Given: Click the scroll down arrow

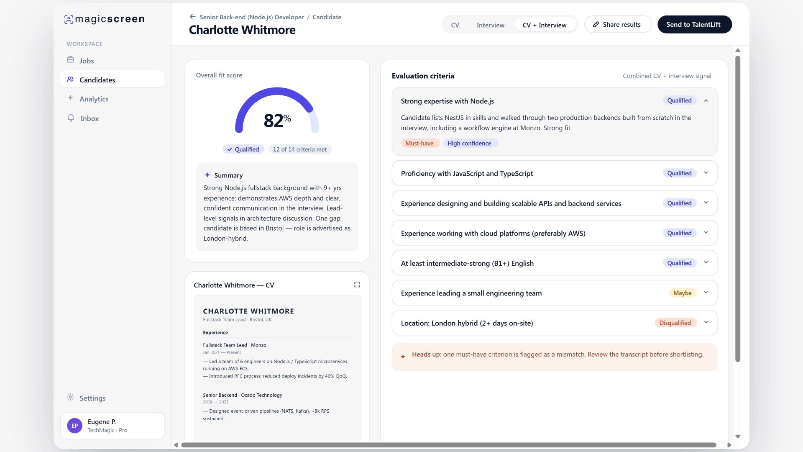Looking at the screenshot, I should 738,437.
